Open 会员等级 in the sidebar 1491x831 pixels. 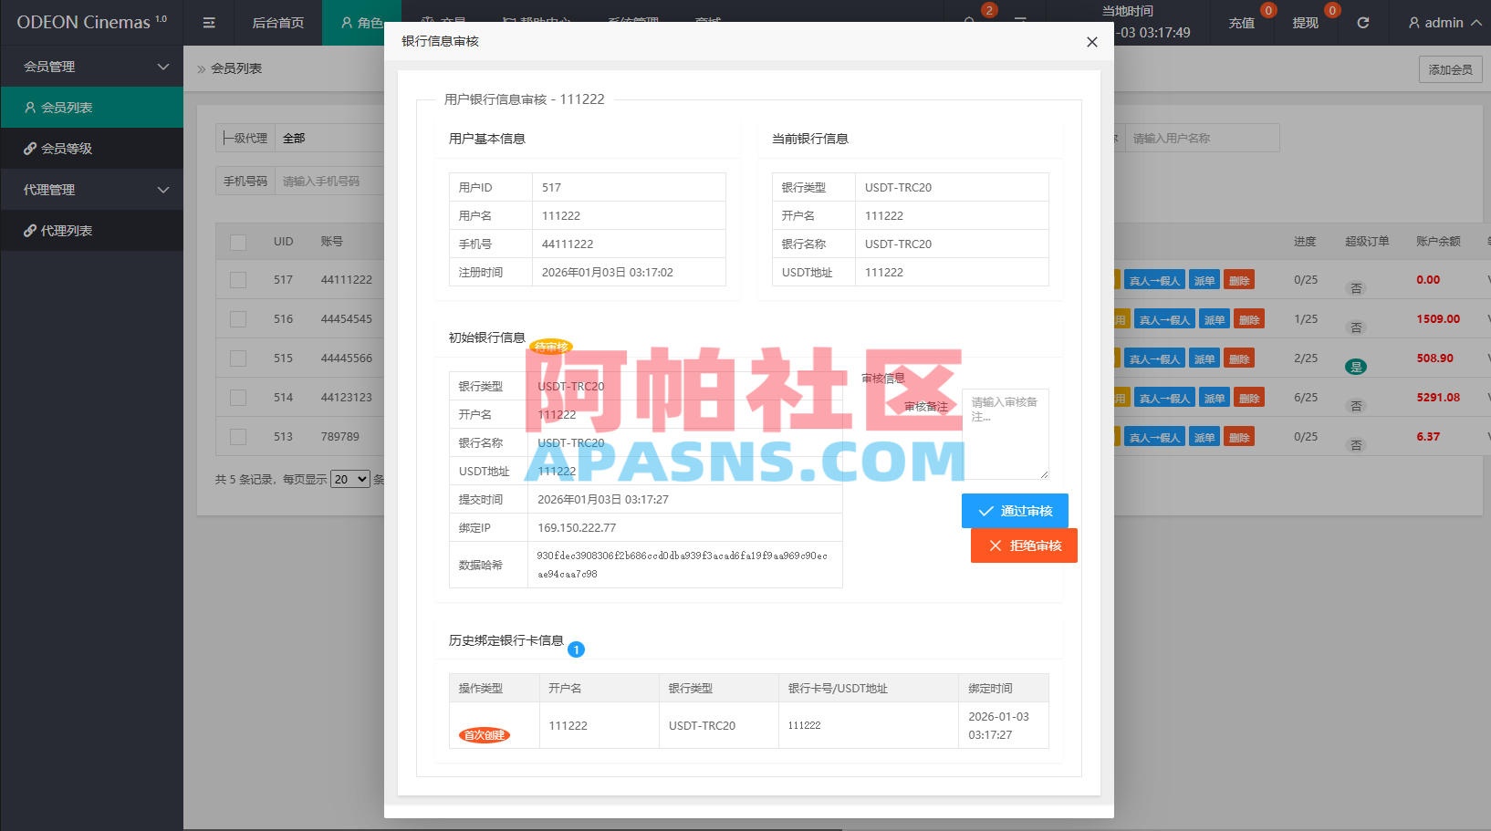(91, 149)
